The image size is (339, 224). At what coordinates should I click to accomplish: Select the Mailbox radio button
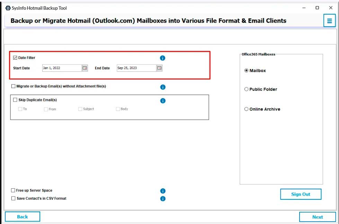point(246,70)
